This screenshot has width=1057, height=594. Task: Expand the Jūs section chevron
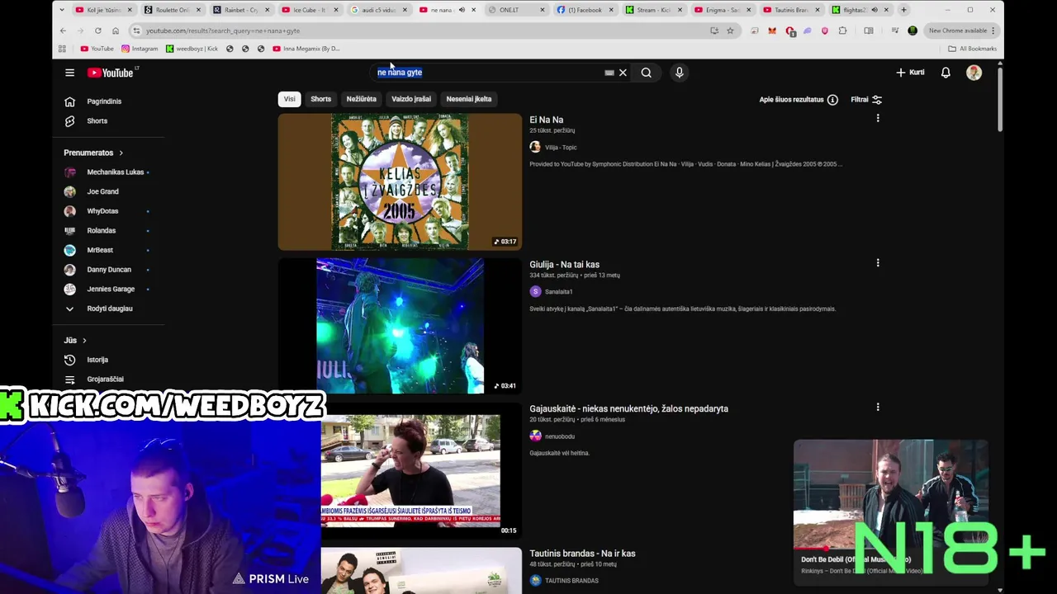pos(84,341)
